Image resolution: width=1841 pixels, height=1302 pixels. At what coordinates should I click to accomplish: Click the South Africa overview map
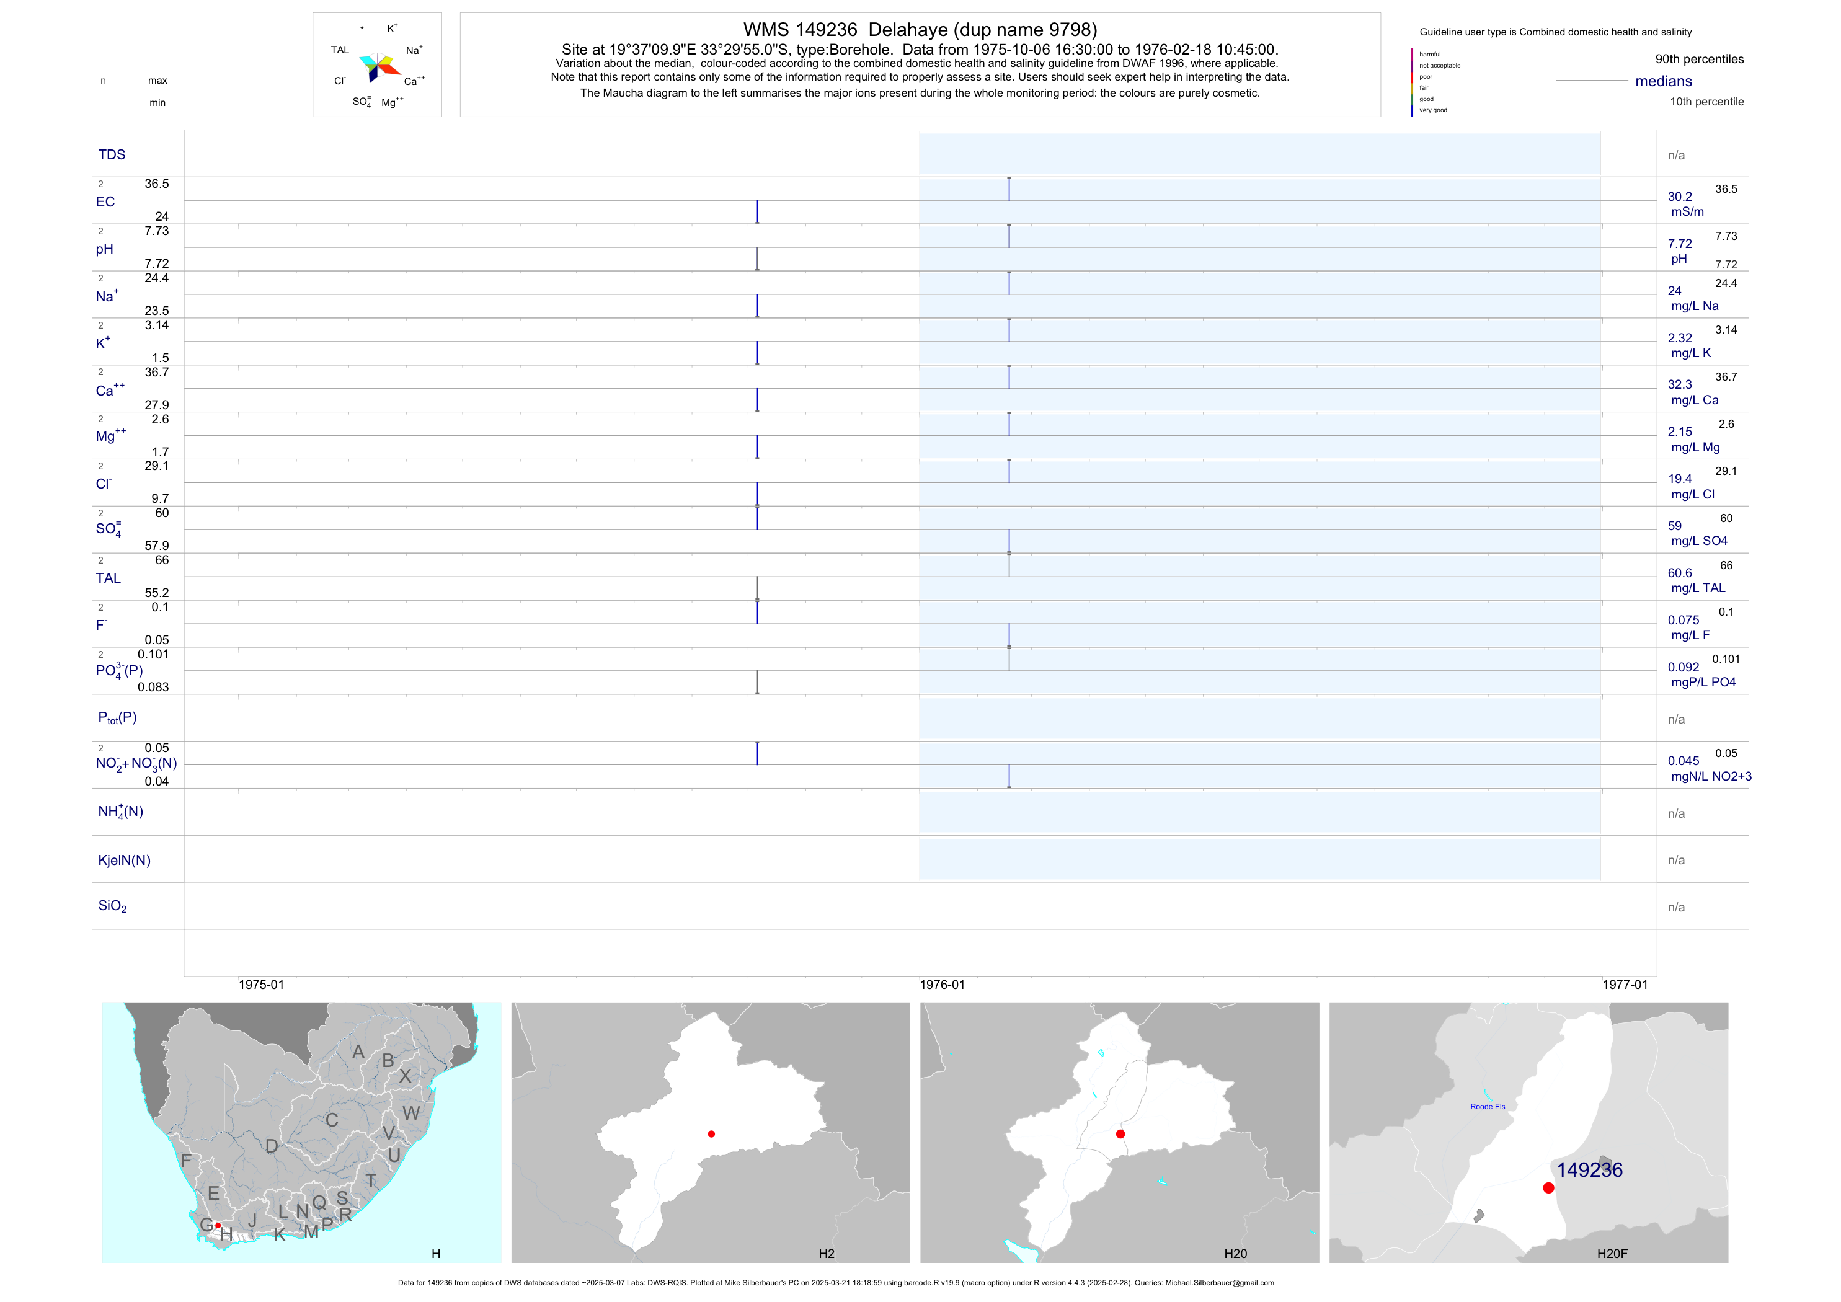pos(301,1132)
